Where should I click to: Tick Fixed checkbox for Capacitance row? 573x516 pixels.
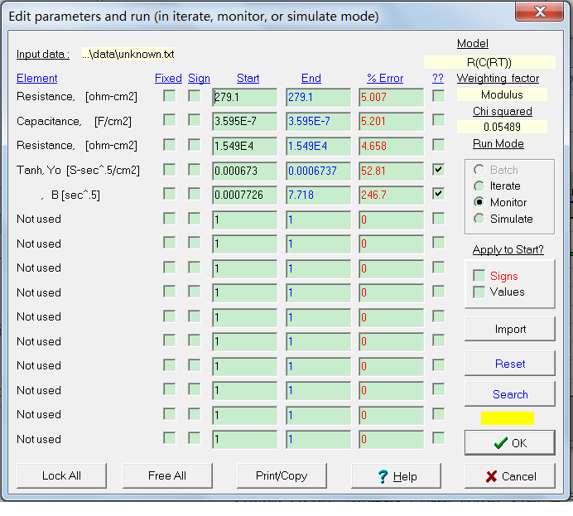click(170, 121)
